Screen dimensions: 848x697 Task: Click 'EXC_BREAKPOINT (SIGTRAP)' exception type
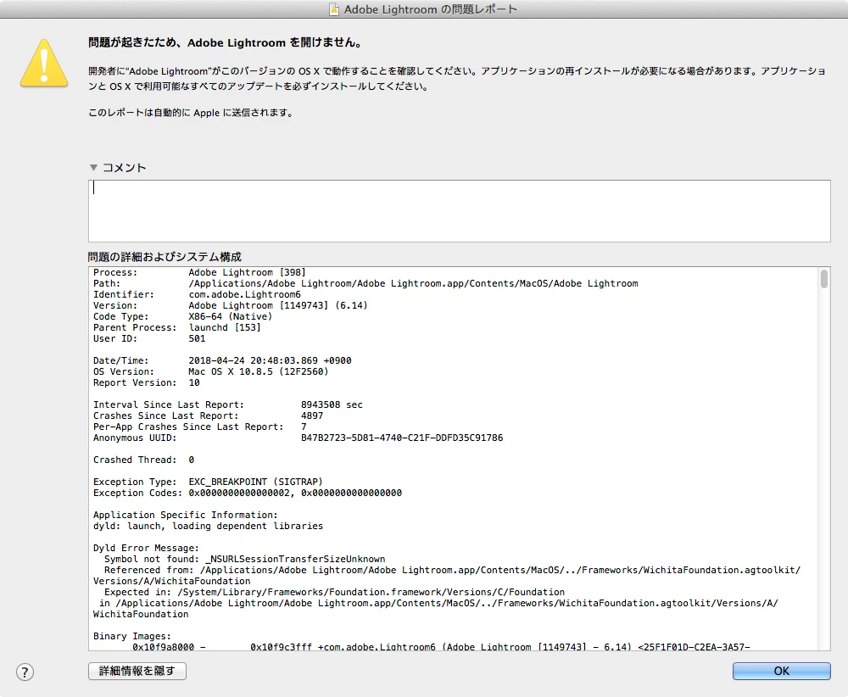pyautogui.click(x=255, y=482)
